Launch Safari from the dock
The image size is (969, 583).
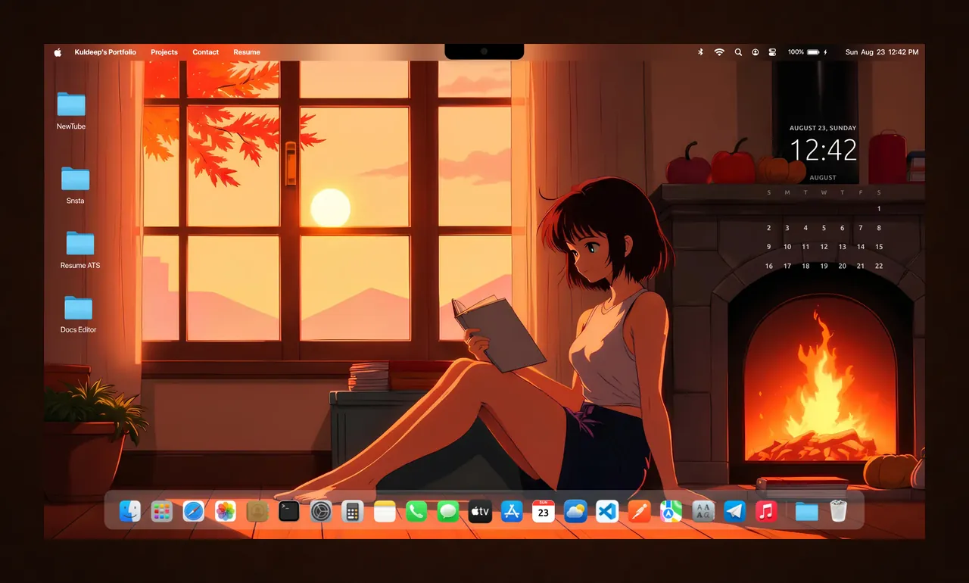(193, 512)
